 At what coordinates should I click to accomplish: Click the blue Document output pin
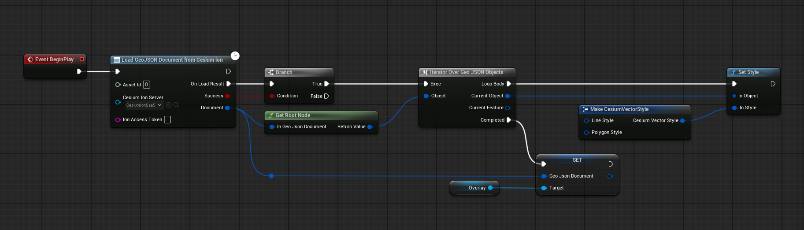pos(227,108)
